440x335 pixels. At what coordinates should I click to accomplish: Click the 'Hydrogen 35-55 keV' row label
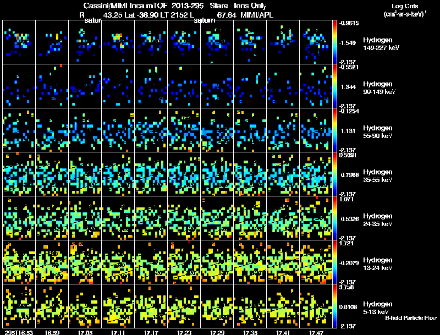tap(378, 176)
